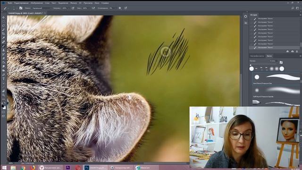Select the Horizontal Type tool
Image resolution: width=302 pixels, height=170 pixels.
pos(3,79)
